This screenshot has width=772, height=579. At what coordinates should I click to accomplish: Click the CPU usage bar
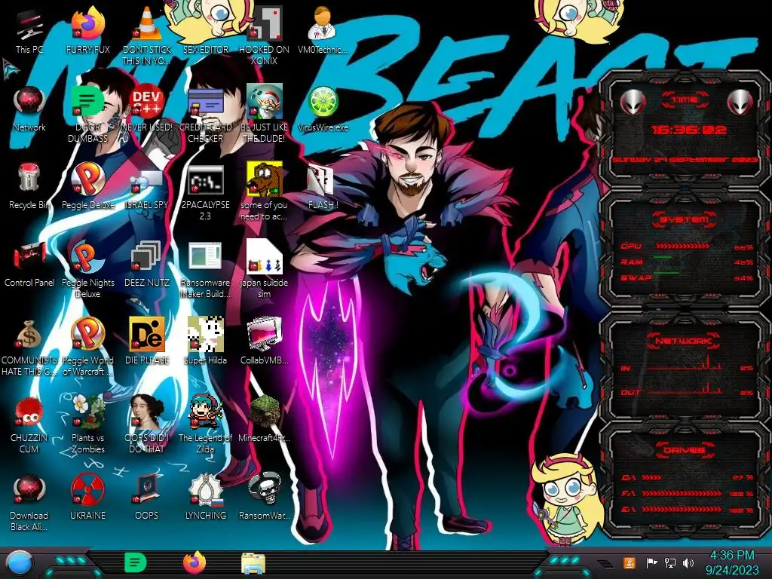pyautogui.click(x=683, y=246)
